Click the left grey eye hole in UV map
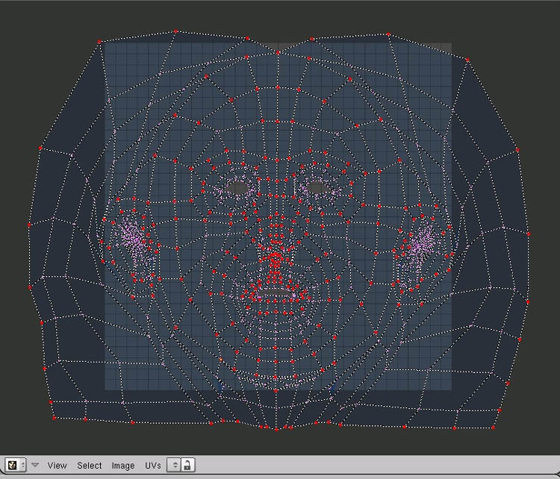560x479 pixels. pos(238,188)
